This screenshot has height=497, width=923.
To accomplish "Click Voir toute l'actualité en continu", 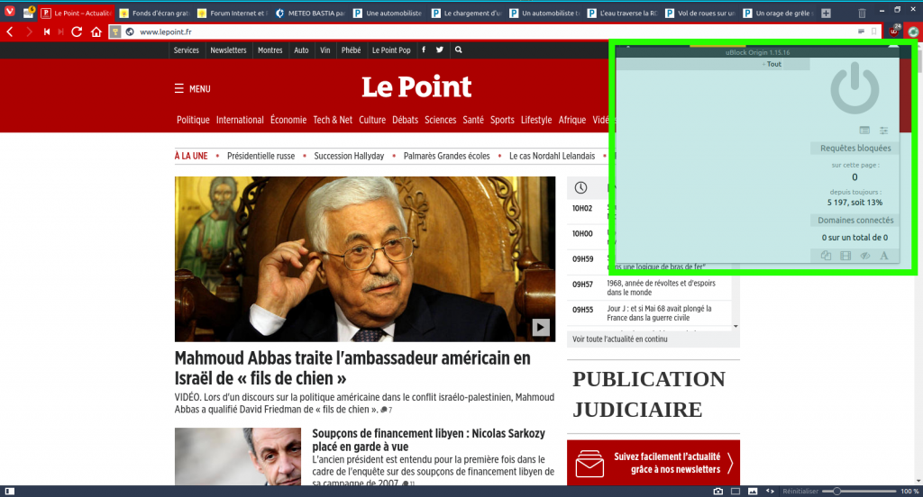I will coord(620,339).
